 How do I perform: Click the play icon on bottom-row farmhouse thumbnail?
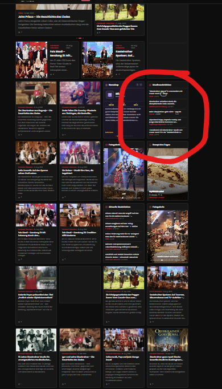coord(80,339)
